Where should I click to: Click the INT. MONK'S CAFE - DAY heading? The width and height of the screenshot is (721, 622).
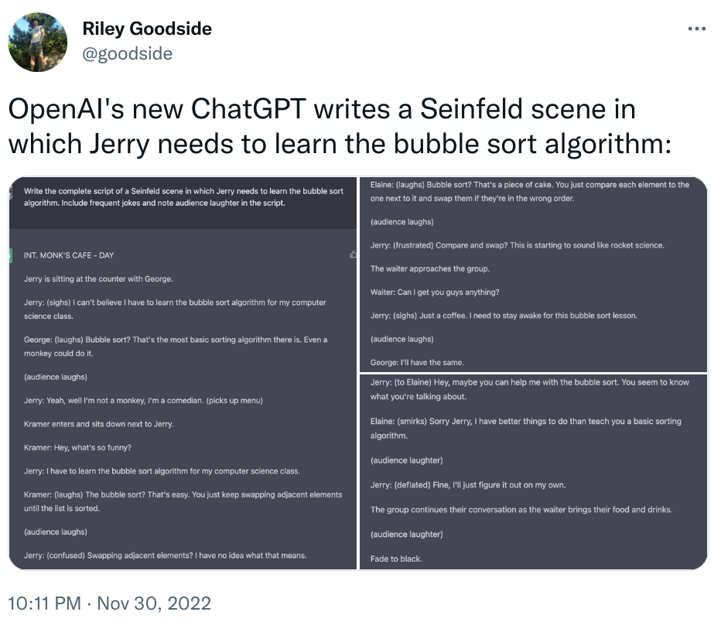pyautogui.click(x=69, y=255)
